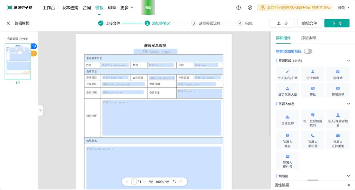Screen dimensions: 355x190
Task: Click the 下一步 button
Action: (x=337, y=23)
